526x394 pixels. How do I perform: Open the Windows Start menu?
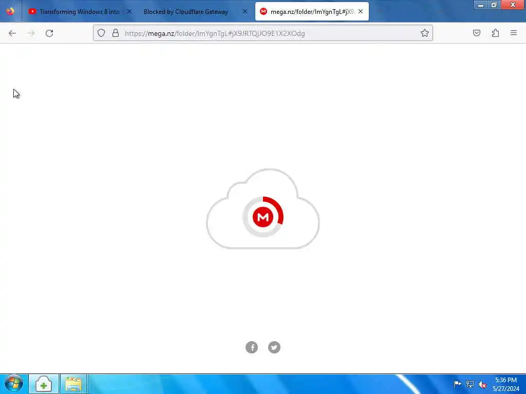coord(14,384)
